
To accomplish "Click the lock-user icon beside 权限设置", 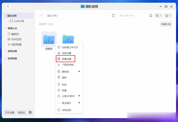I will (59, 53).
